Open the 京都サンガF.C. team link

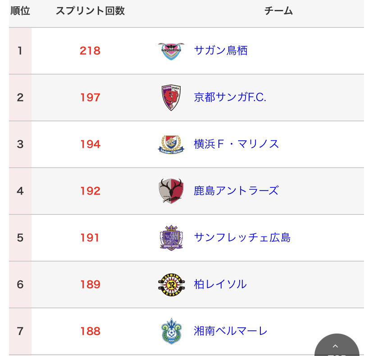tap(230, 97)
